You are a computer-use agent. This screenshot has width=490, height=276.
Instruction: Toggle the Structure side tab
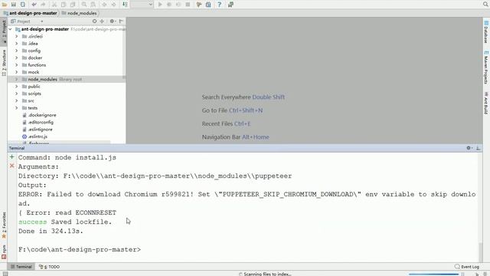(x=4, y=63)
